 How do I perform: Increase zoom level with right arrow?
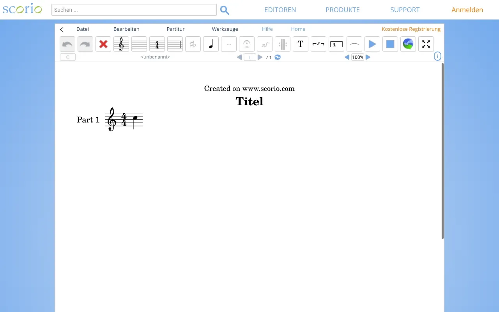[x=368, y=57]
